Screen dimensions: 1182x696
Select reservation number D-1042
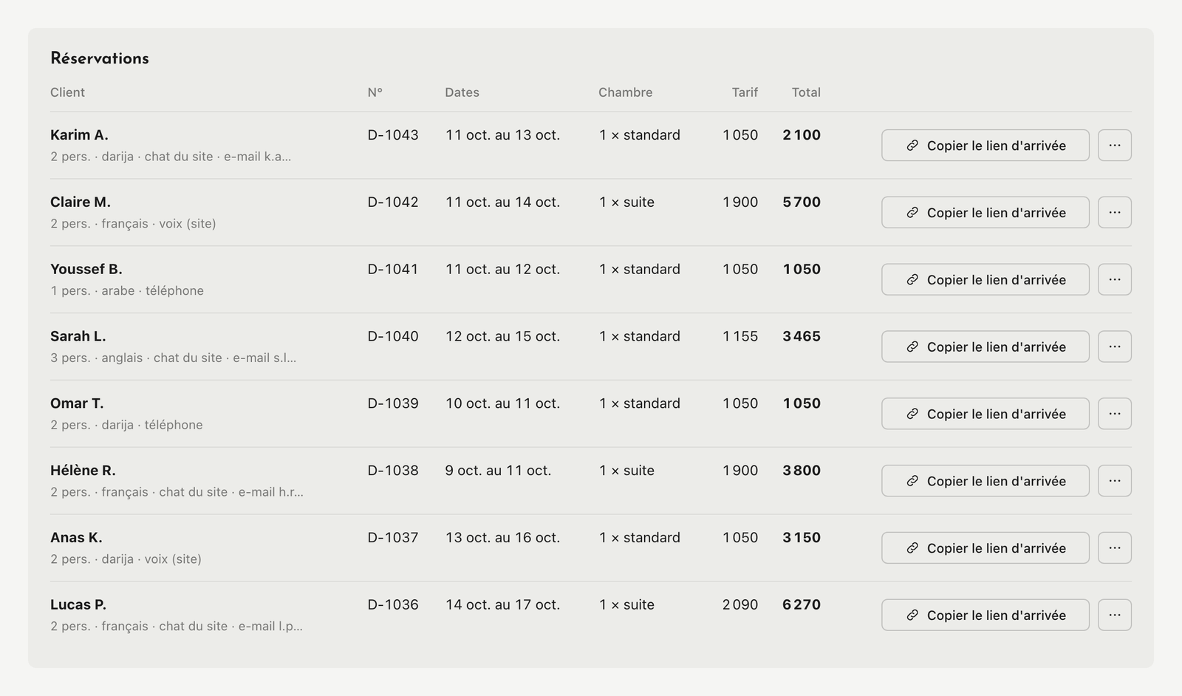[393, 202]
